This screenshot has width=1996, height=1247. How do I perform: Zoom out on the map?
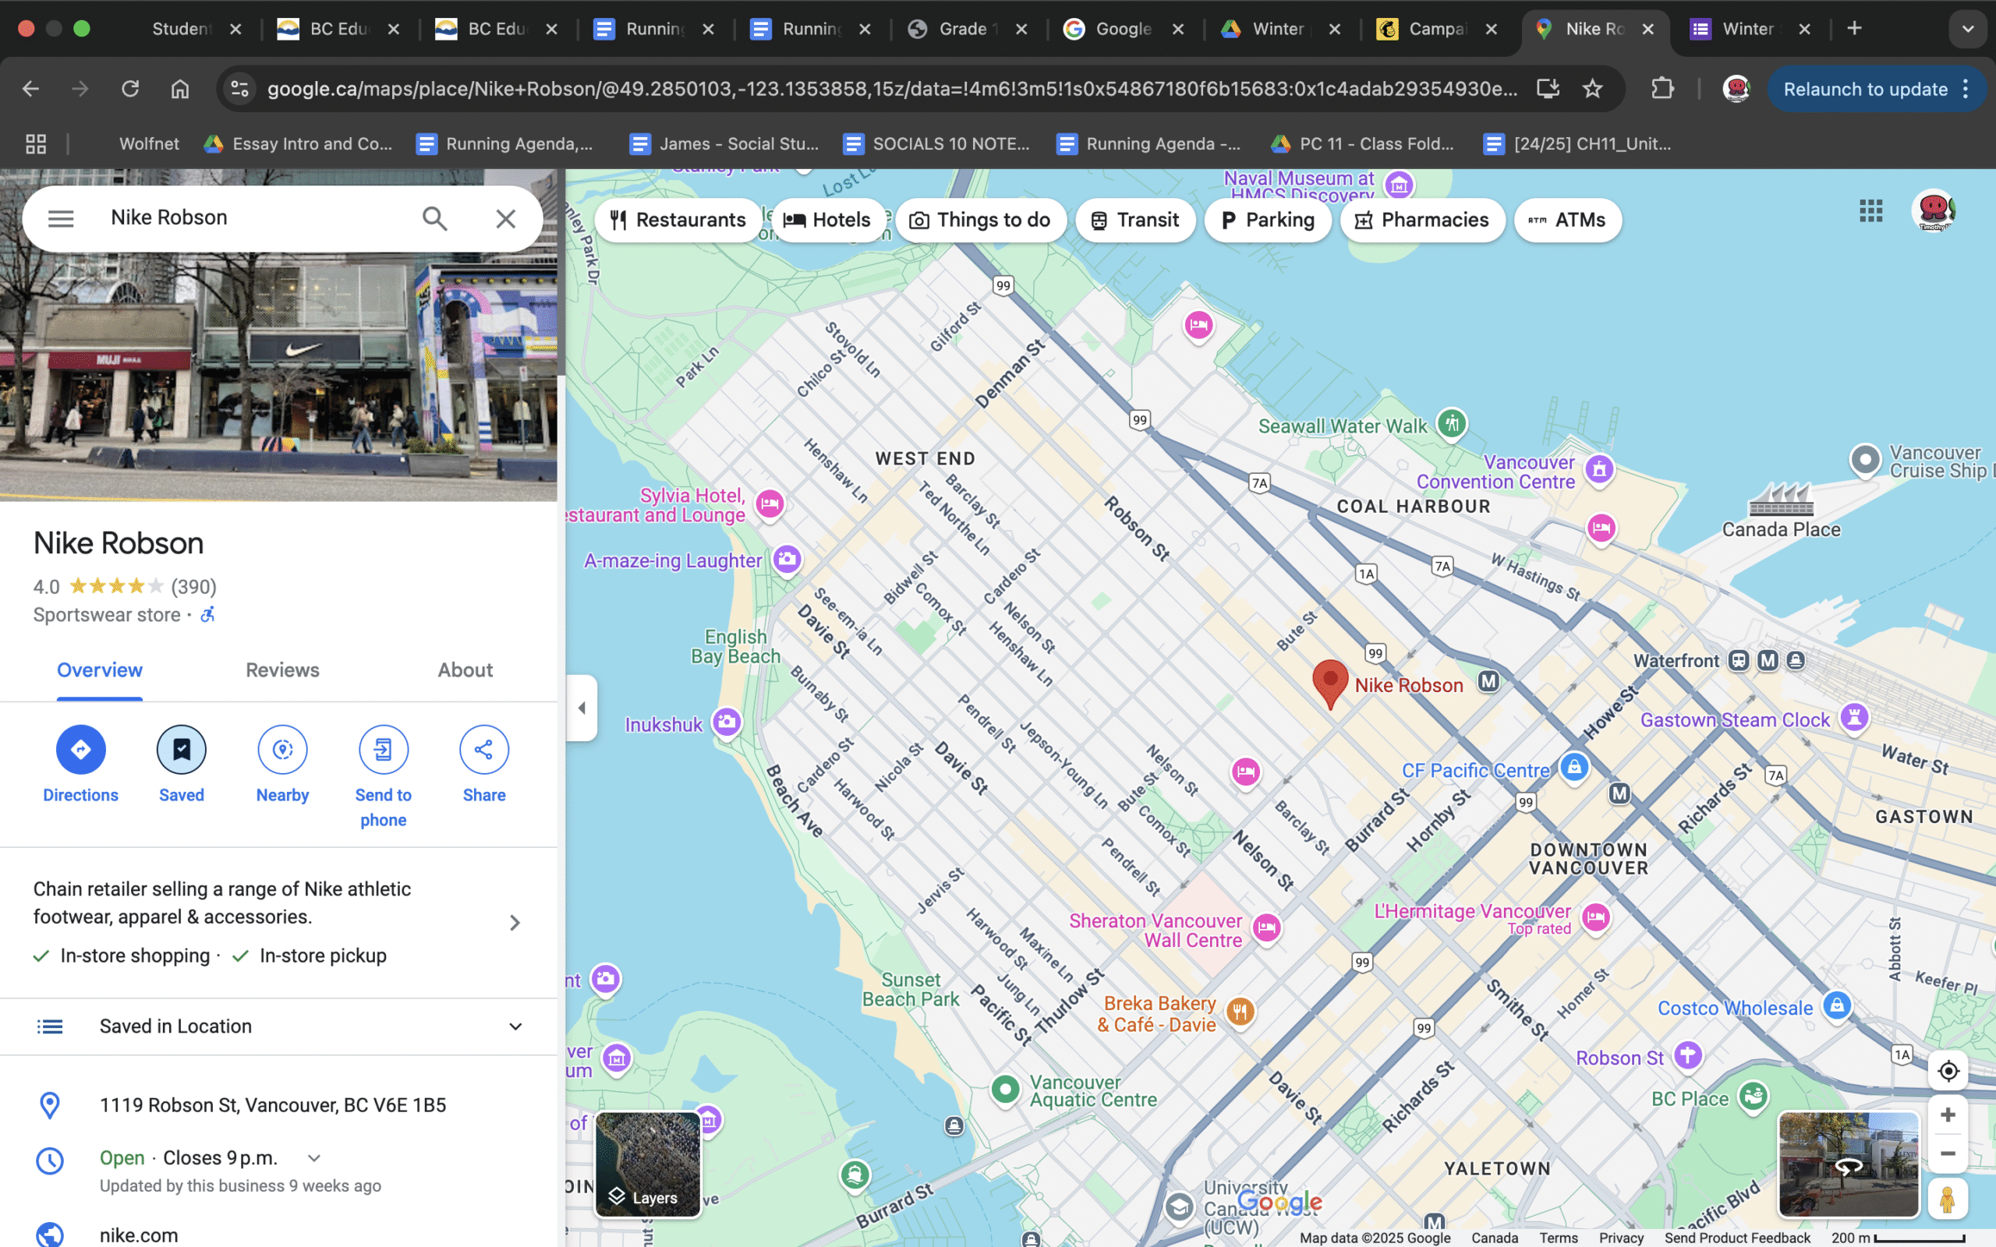coord(1948,1153)
